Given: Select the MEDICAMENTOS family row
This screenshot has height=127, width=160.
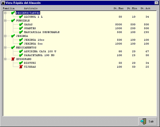Looking at the screenshot, I should [26, 47].
